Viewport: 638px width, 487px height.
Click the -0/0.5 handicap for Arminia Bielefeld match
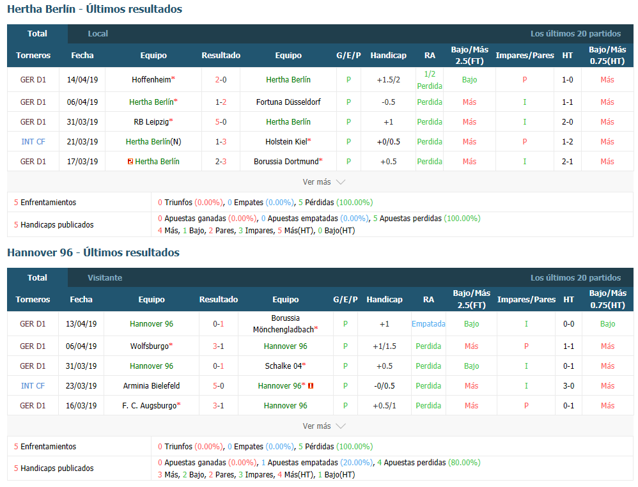point(384,385)
